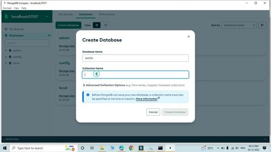Screen dimensions: 271x152
Task: Expand the admin database in the sidebar
Action: (6, 51)
